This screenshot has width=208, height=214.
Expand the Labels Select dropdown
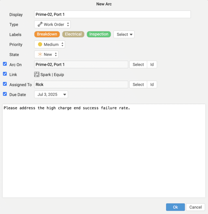[x=124, y=34]
